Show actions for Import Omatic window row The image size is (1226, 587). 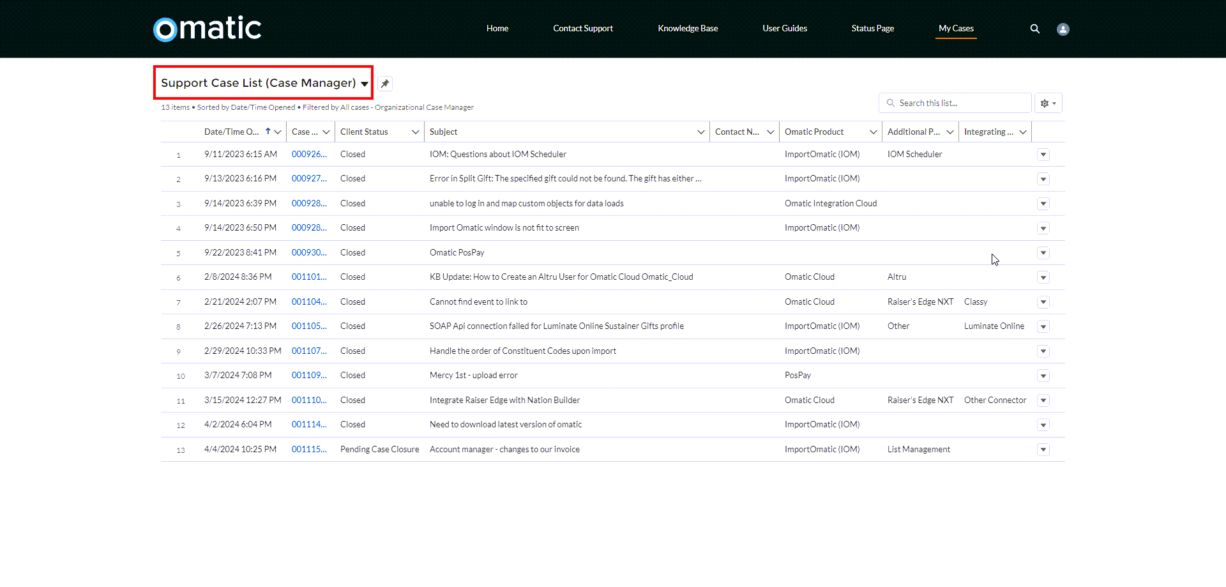1043,228
